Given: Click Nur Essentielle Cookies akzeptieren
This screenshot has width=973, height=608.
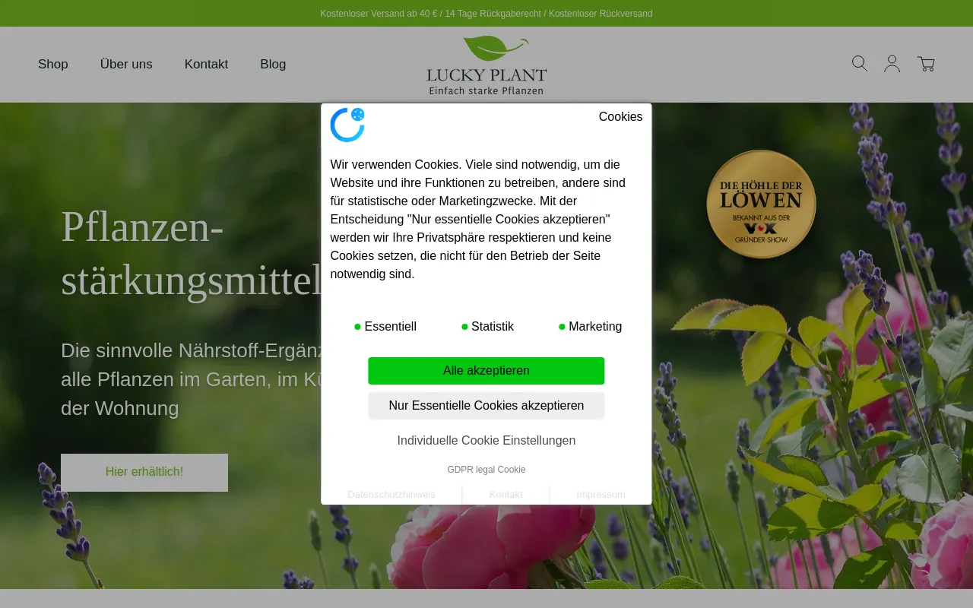Looking at the screenshot, I should click(486, 406).
